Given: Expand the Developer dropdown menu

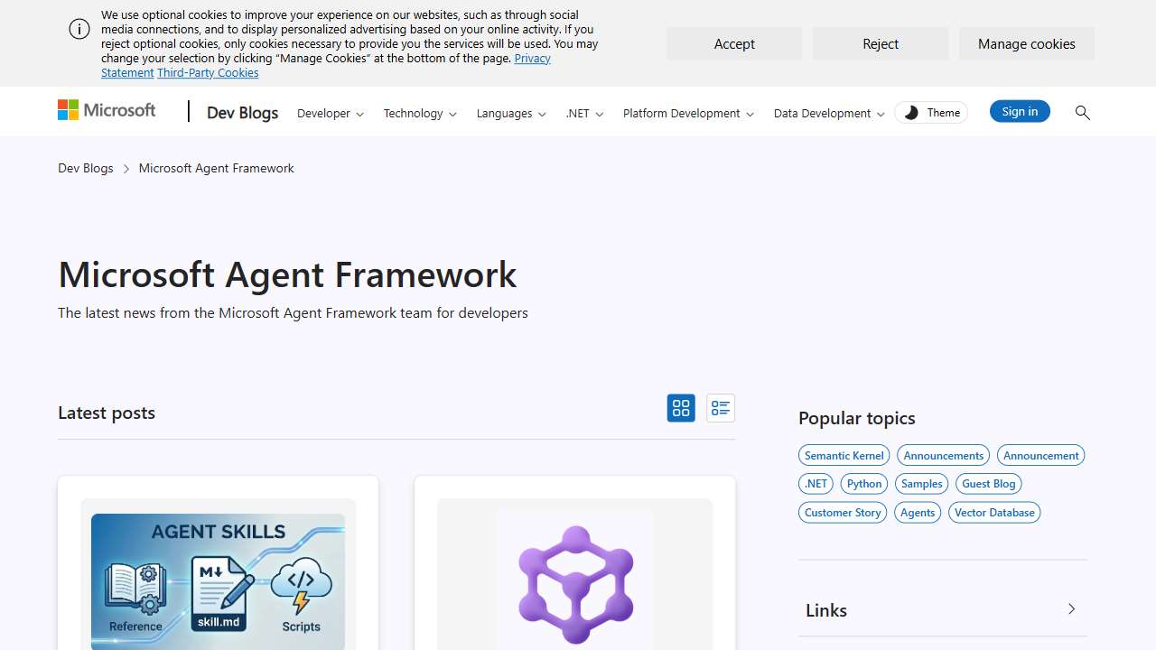Looking at the screenshot, I should click(331, 113).
